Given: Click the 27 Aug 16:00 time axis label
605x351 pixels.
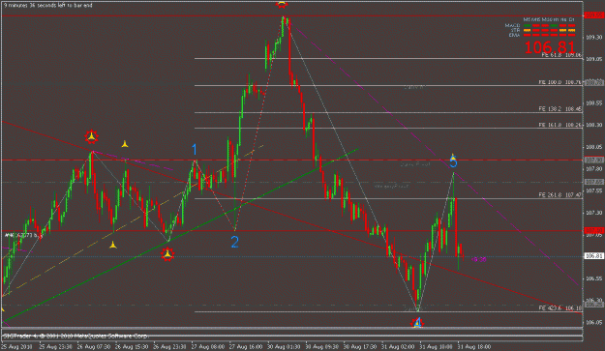Looking at the screenshot, I should point(247,347).
